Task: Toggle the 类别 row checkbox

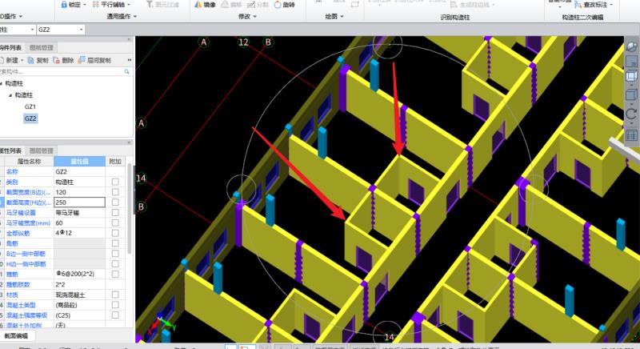Action: point(115,182)
